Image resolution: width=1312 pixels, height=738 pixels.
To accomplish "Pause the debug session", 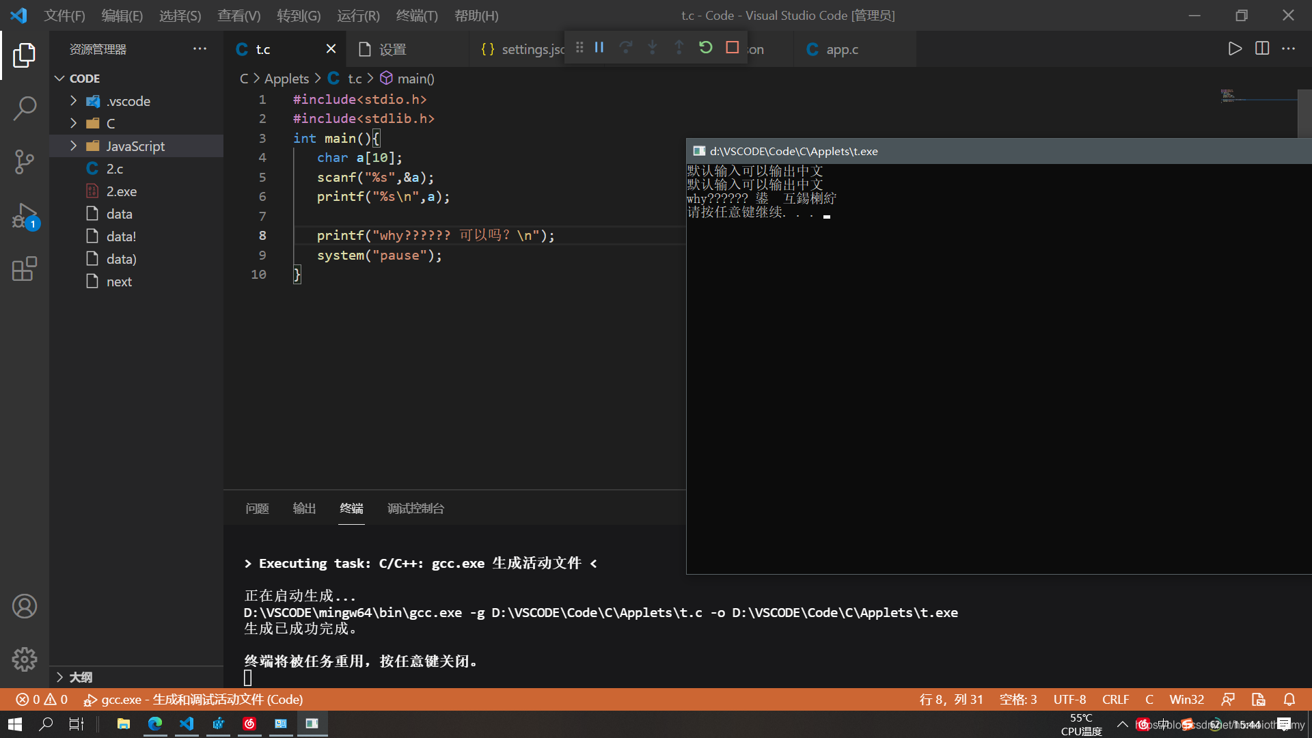I will click(x=599, y=48).
